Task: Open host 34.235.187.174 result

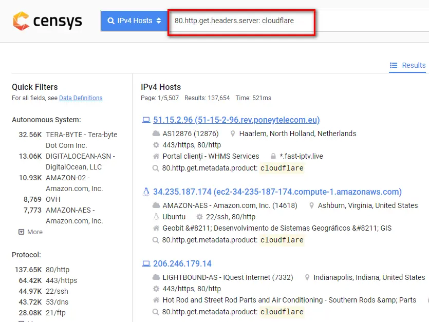Action: click(277, 192)
